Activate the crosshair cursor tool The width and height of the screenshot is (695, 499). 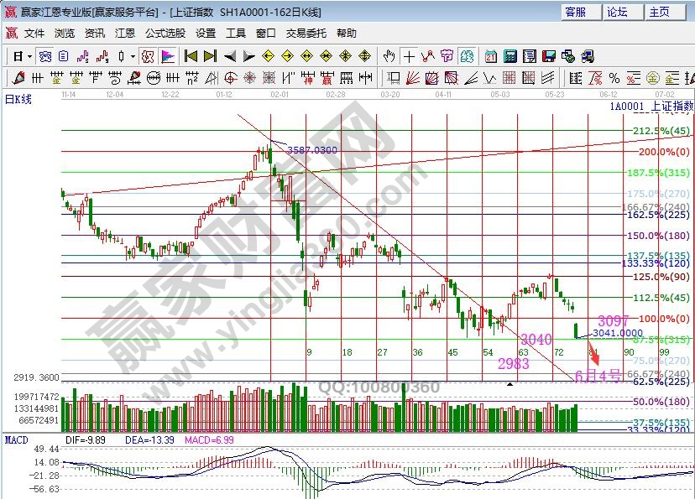[x=409, y=56]
